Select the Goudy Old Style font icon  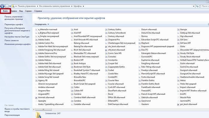click(x=178, y=54)
